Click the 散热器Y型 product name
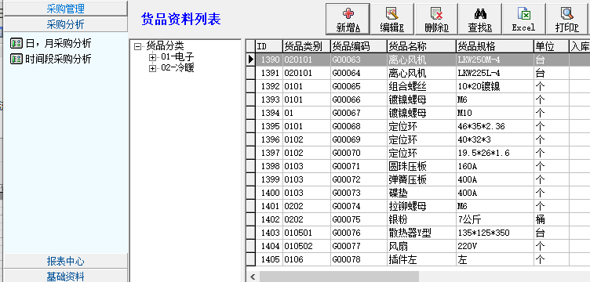The width and height of the screenshot is (590, 282). coord(422,233)
